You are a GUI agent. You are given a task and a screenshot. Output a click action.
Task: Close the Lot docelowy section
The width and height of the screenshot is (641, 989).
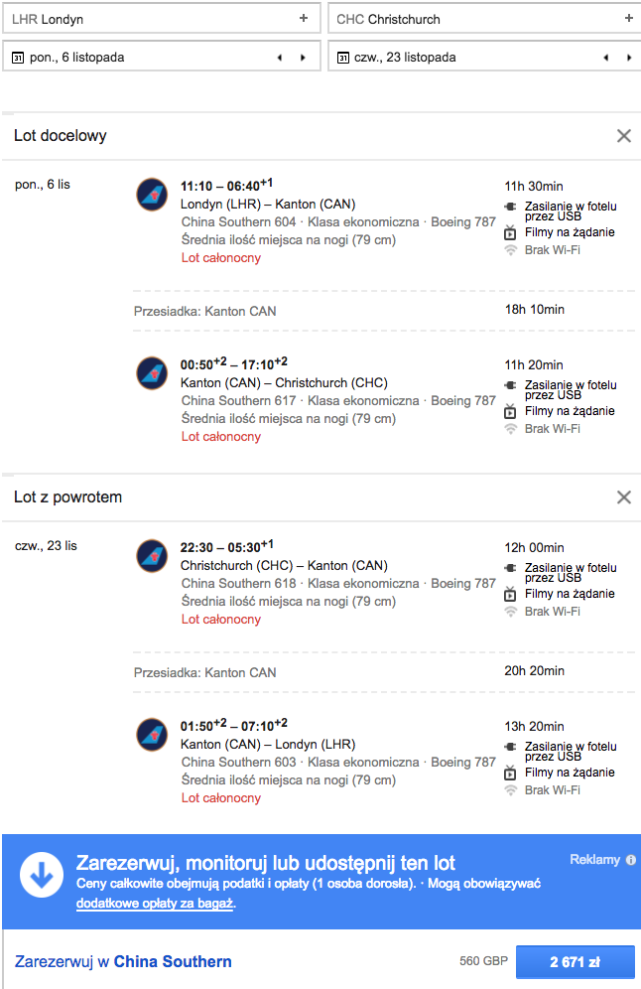tap(624, 136)
